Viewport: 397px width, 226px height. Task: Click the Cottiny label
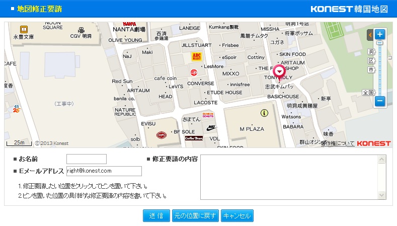[256, 57]
